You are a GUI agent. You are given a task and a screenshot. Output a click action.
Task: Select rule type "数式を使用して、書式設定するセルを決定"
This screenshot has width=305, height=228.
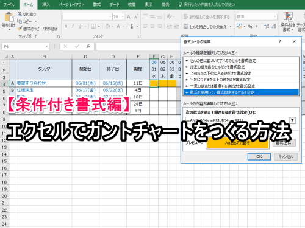(241, 92)
